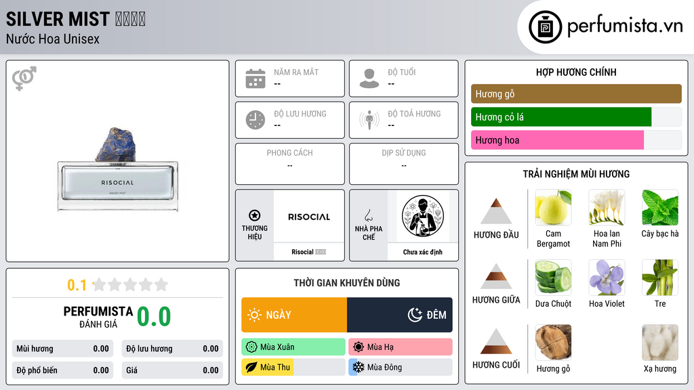This screenshot has height=390, width=694.
Task: Click the calendar icon for Năm ra mắt
Action: (x=256, y=79)
